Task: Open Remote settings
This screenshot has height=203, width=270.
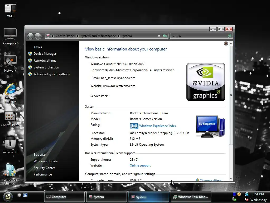Action: (45, 61)
